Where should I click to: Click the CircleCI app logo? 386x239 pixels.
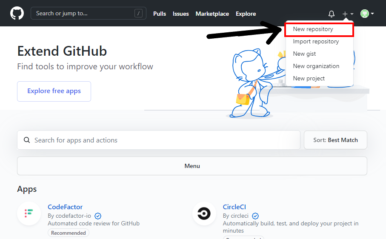(x=204, y=213)
